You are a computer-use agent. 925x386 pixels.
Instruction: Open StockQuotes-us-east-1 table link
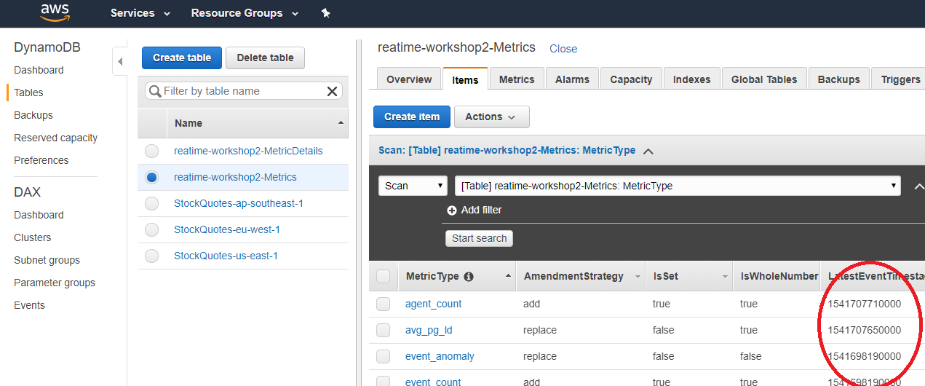click(x=226, y=256)
